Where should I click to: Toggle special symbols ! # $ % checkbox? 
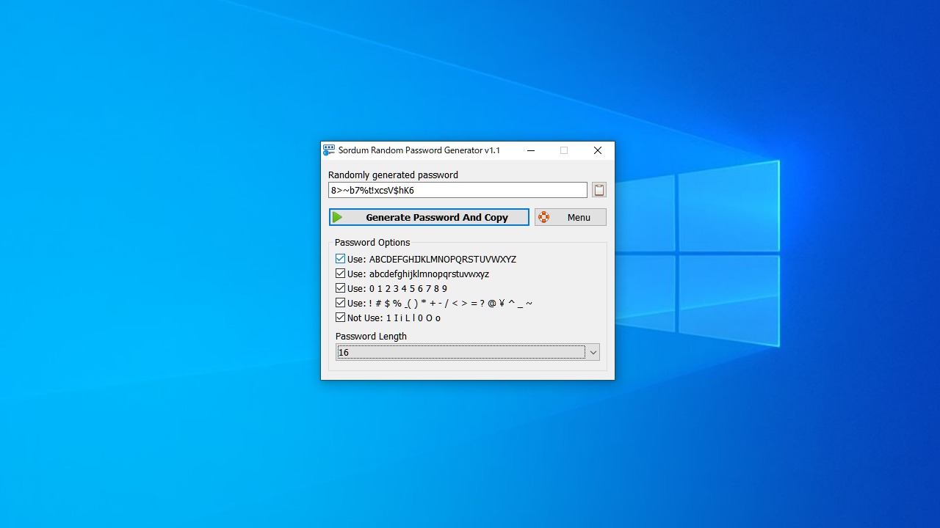340,303
